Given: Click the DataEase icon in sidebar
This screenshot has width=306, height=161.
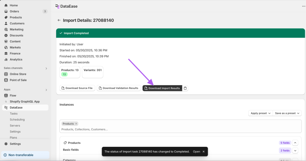Looking at the screenshot, I should click(x=6, y=108).
